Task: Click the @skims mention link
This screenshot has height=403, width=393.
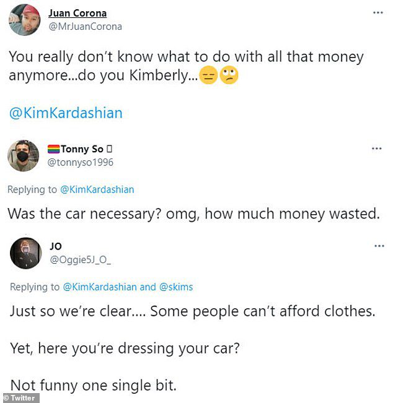Action: coord(176,287)
